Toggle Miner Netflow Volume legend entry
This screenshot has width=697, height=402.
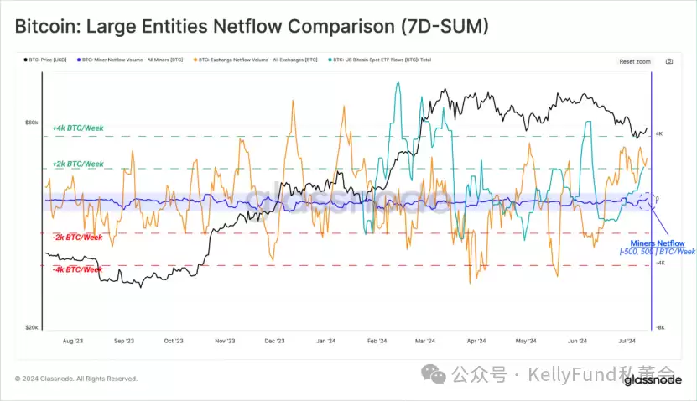tap(133, 60)
